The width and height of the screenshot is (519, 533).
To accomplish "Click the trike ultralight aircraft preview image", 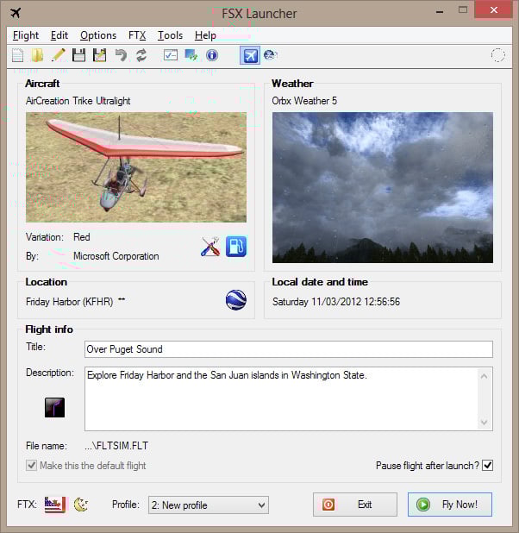I will coord(136,167).
